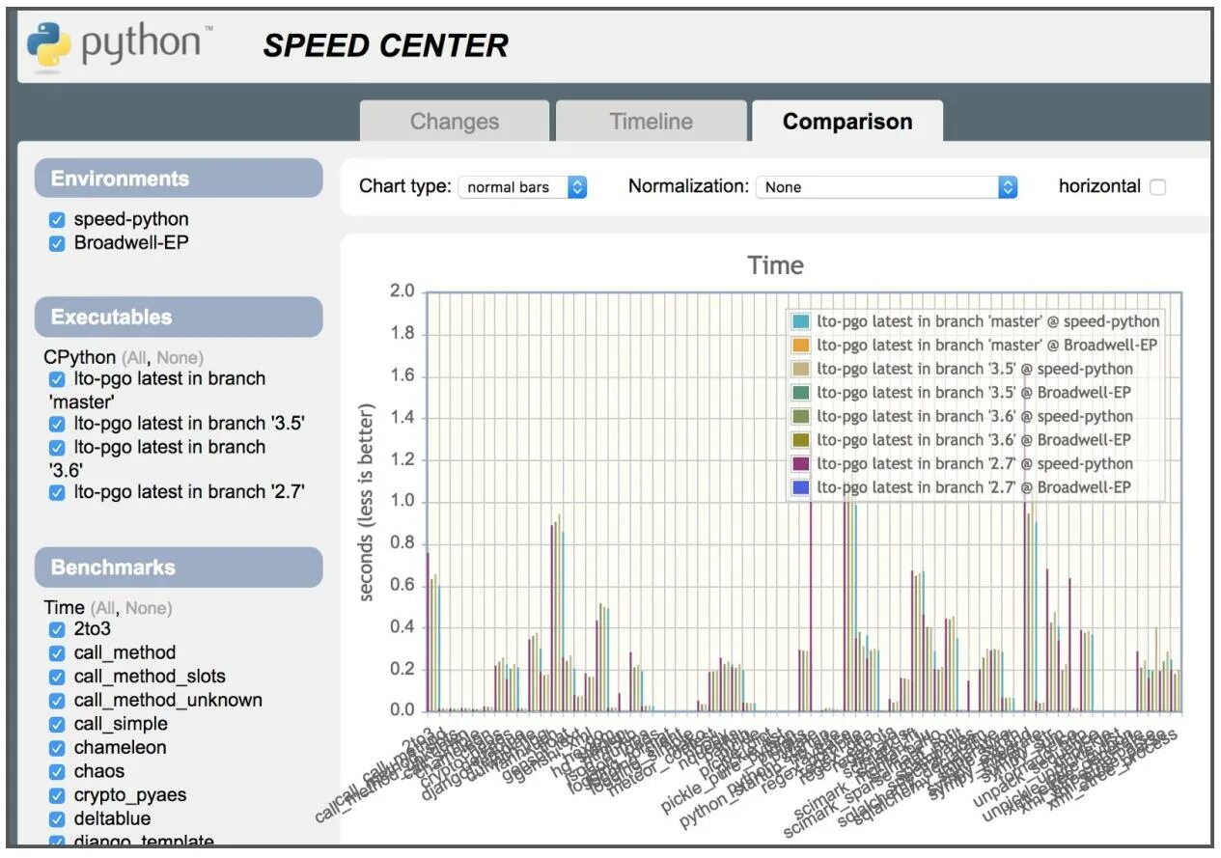1221x858 pixels.
Task: Enable the horizontal checkbox
Action: [1157, 187]
